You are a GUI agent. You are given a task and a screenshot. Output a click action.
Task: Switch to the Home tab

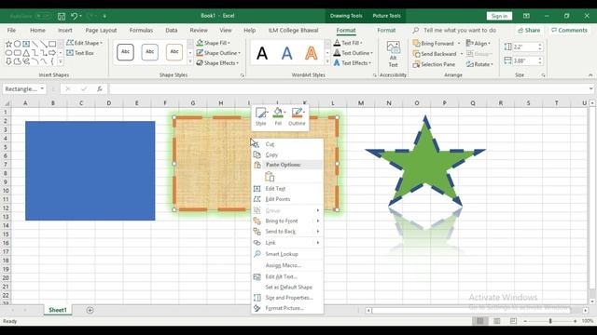(x=37, y=30)
